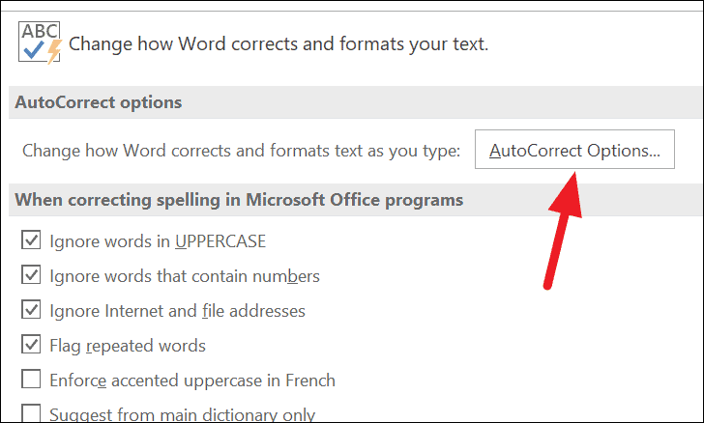The height and width of the screenshot is (423, 704).
Task: Untick Ignore Internet and file addresses box
Action: click(31, 309)
